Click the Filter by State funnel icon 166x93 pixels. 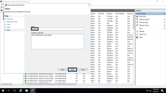click(x=137, y=22)
